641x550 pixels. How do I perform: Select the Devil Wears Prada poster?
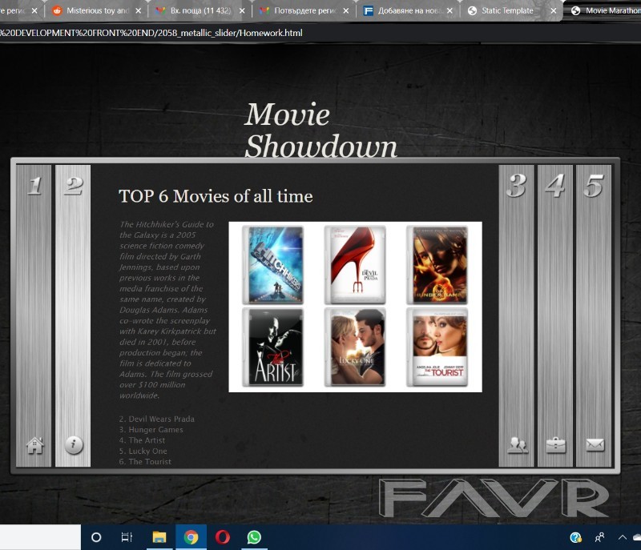pyautogui.click(x=355, y=264)
